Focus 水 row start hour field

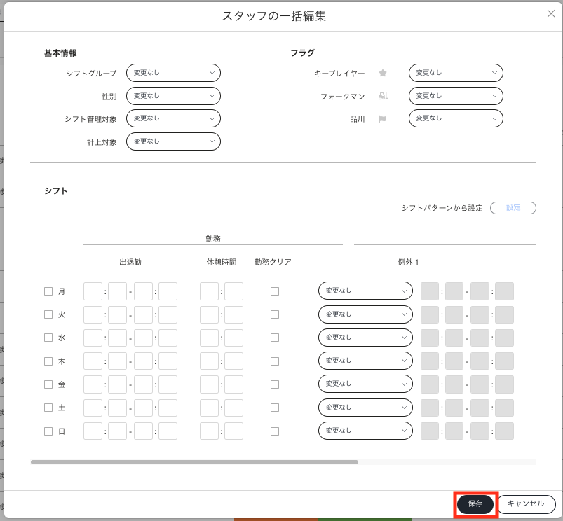[x=93, y=338]
